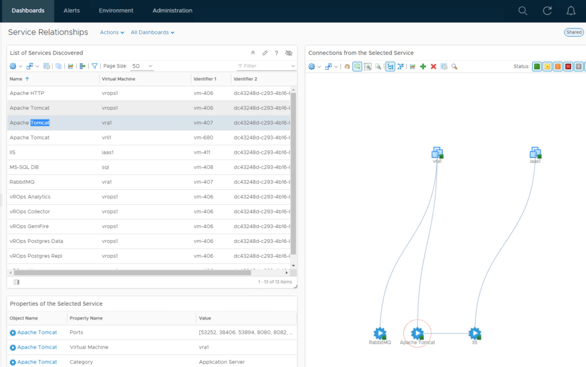The height and width of the screenshot is (367, 586).
Task: Open the notifications bell
Action: click(571, 11)
